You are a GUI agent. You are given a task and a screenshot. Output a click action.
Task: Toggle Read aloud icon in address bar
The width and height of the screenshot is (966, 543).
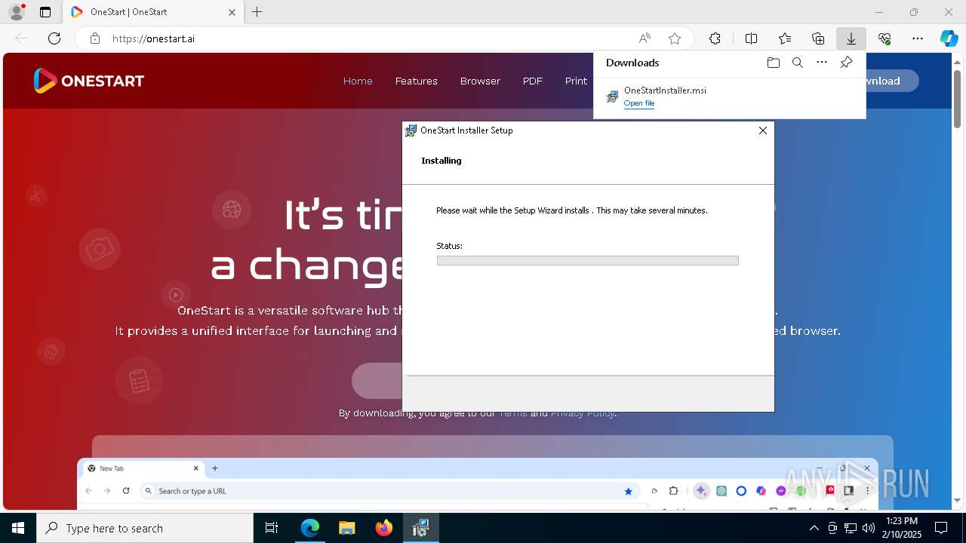(x=645, y=38)
